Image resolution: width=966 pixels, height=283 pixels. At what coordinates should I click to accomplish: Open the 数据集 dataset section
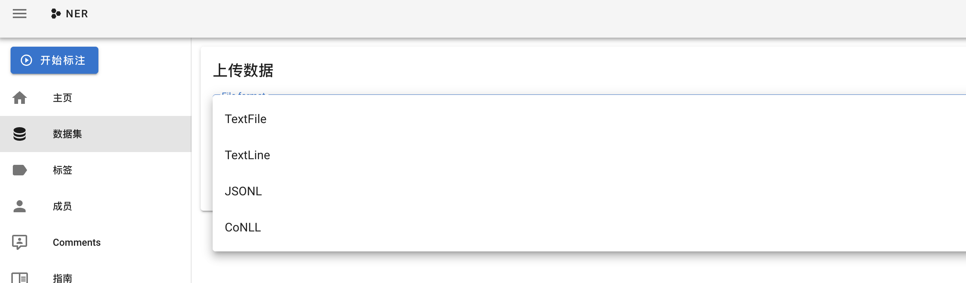point(67,134)
